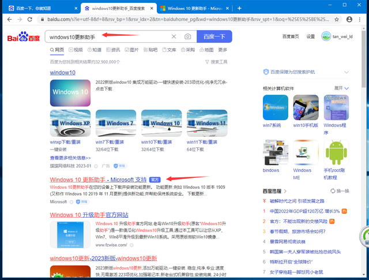Open a new browser tab with plus button
369x280 pixels.
[x=239, y=8]
